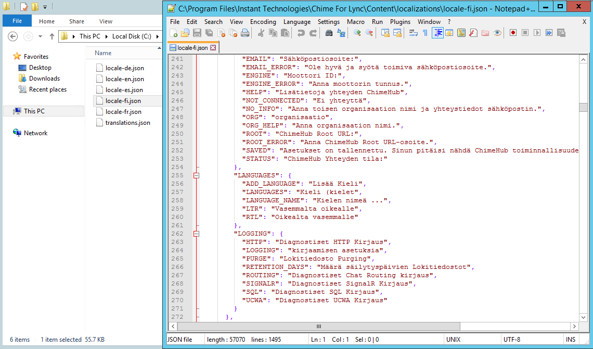The width and height of the screenshot is (593, 349).
Task: Click Run Macro Multiple Times icon
Action: [x=549, y=33]
